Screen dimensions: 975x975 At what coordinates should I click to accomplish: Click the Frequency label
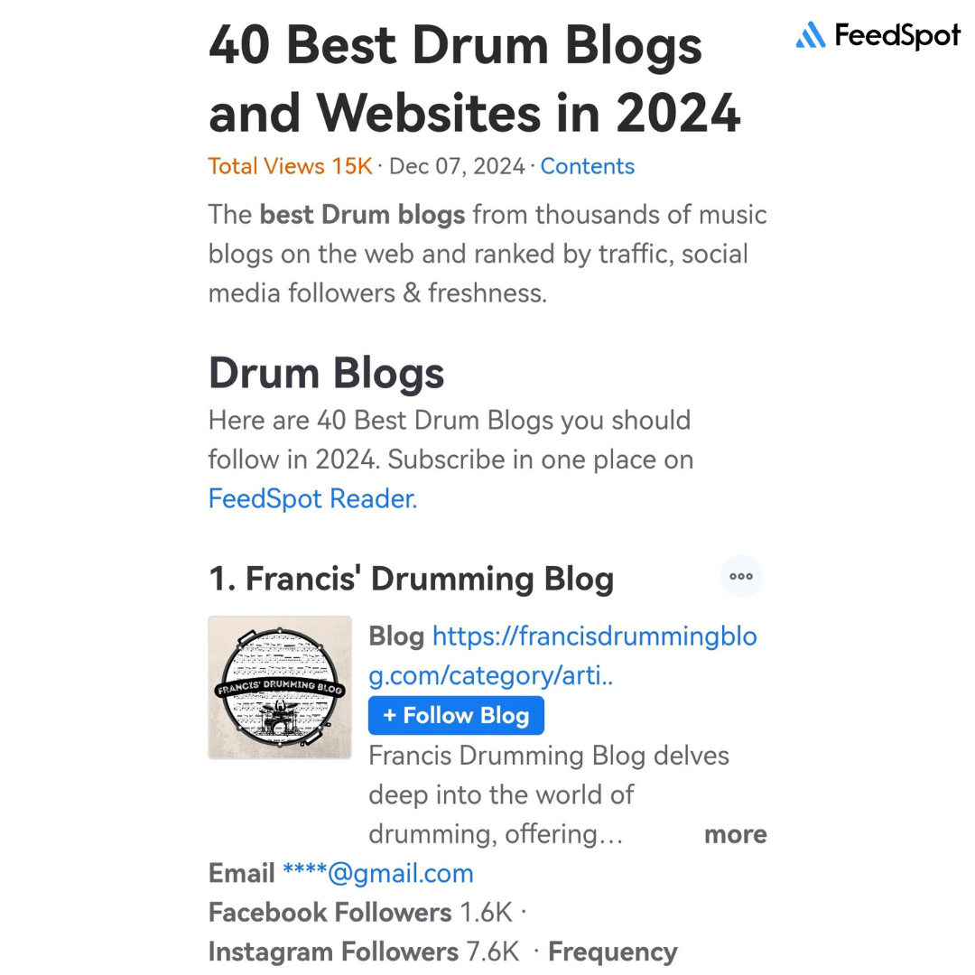612,952
